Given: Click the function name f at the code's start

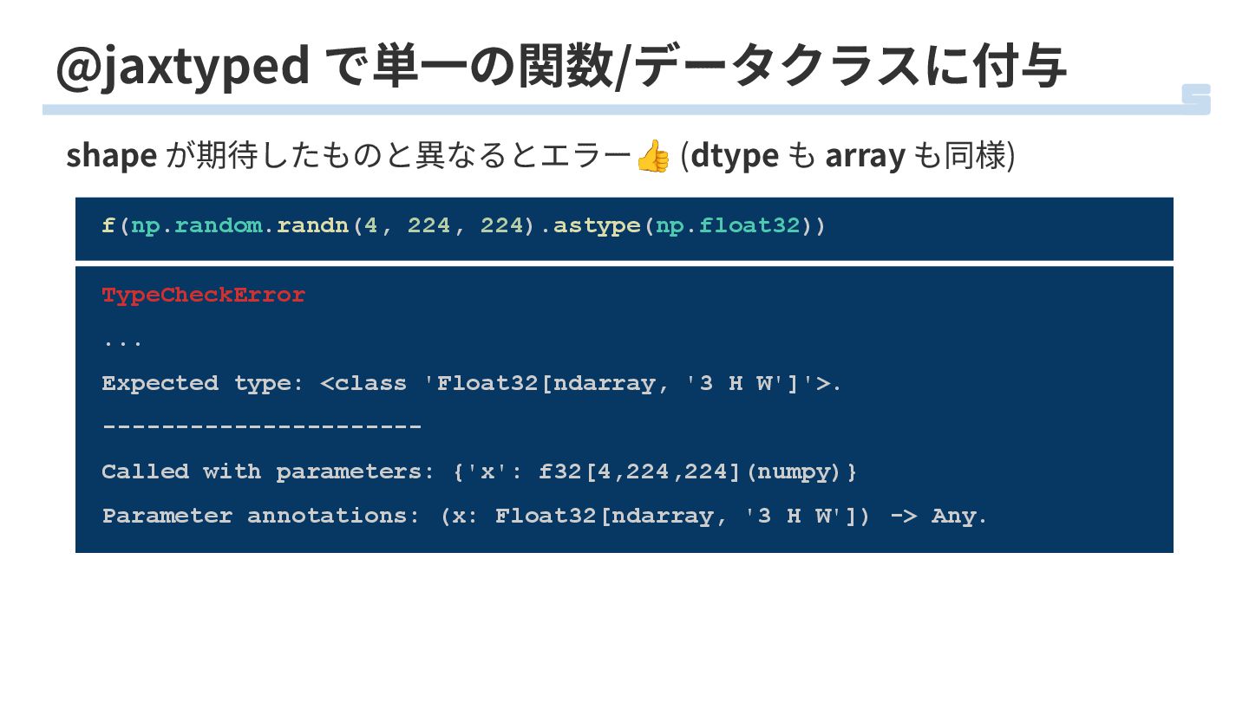Looking at the screenshot, I should 108,225.
